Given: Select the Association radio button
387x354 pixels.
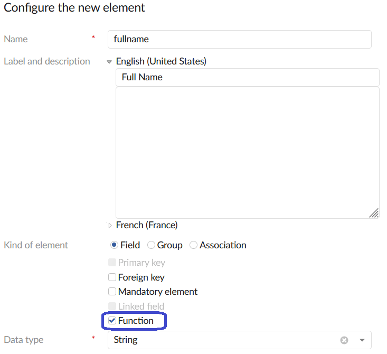Looking at the screenshot, I should (194, 245).
